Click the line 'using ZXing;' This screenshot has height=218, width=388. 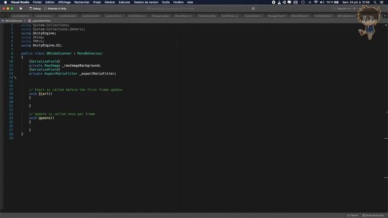[x=32, y=38]
